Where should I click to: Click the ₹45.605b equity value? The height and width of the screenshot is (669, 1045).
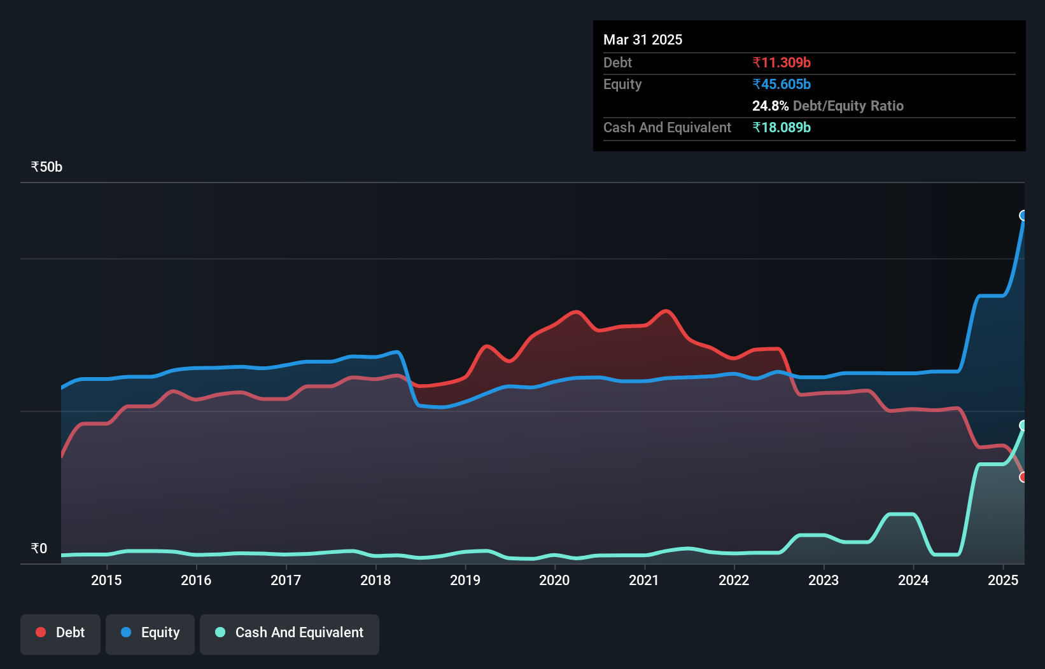(782, 84)
